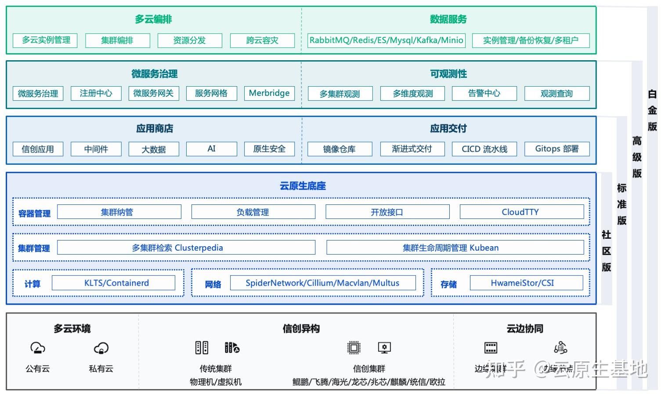
Task: Select the 跨云容灾 box
Action: coord(262,40)
